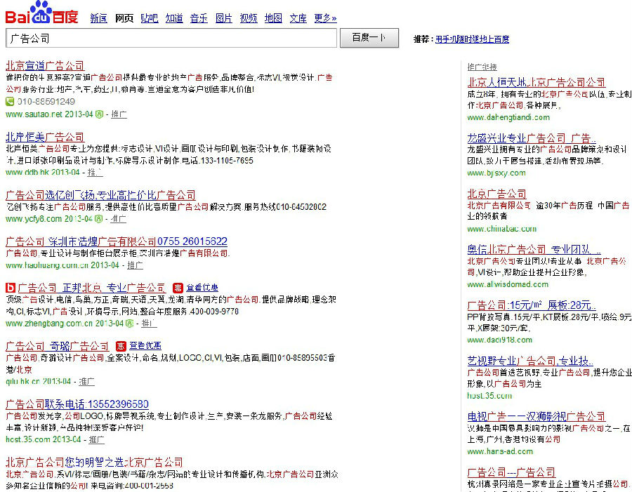The image size is (632, 492).
Task: Open sidebar ad 北京大恒天地北京广告公司
Action: coord(536,83)
